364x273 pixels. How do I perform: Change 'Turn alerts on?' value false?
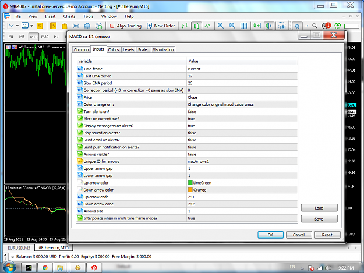pyautogui.click(x=242, y=112)
